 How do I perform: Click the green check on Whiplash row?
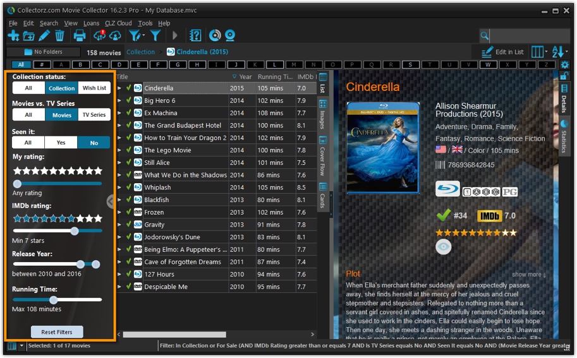click(128, 187)
